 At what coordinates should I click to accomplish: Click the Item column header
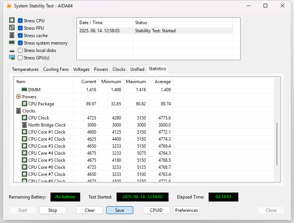(43, 82)
